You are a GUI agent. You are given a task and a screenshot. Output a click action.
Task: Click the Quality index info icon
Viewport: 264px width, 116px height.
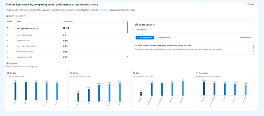tap(72, 22)
